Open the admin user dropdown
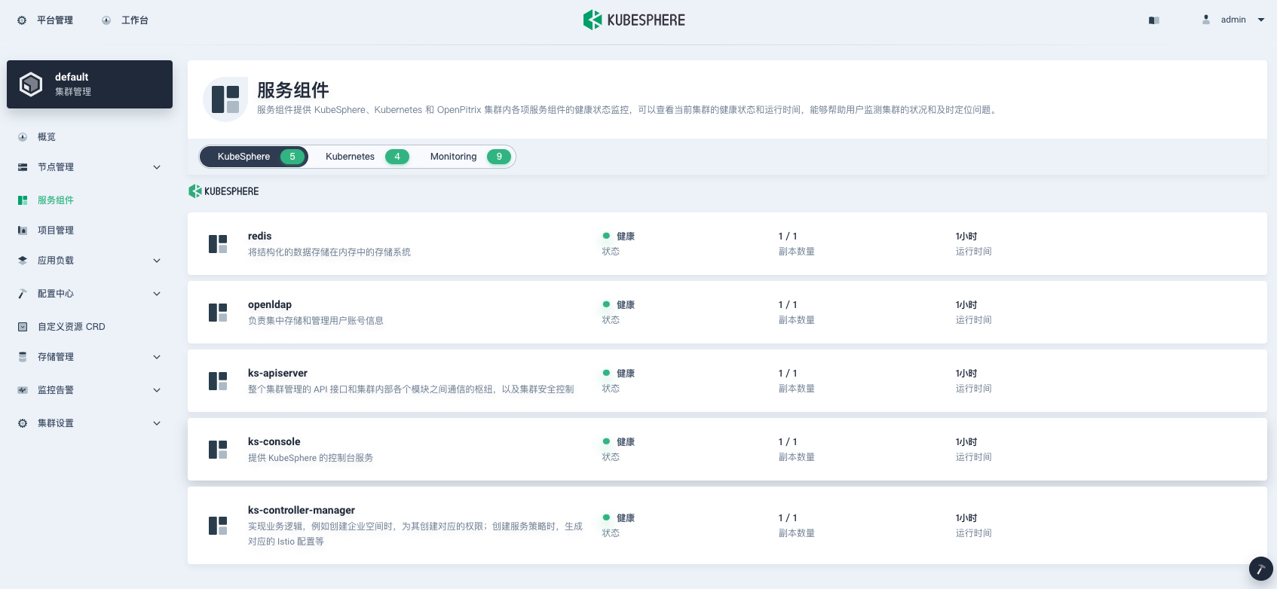 [x=1234, y=20]
